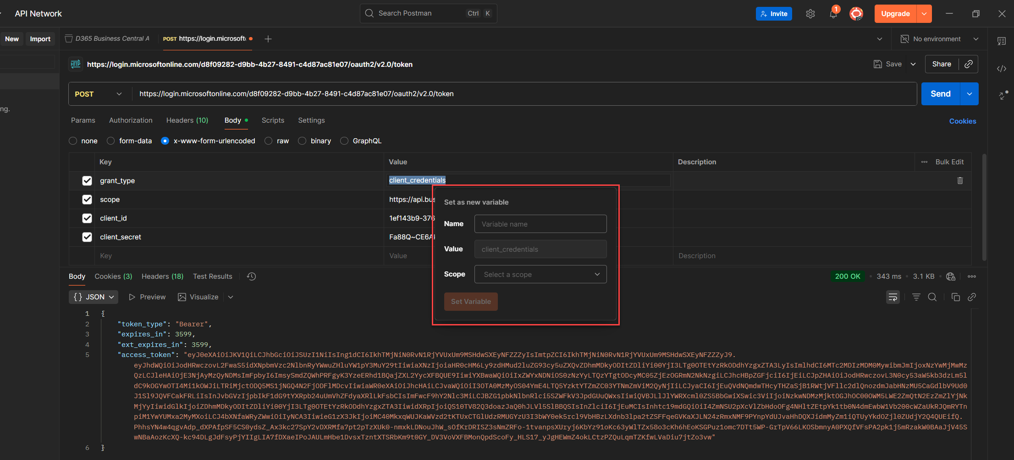Click the No environment icon
1014x460 pixels.
[x=904, y=39]
